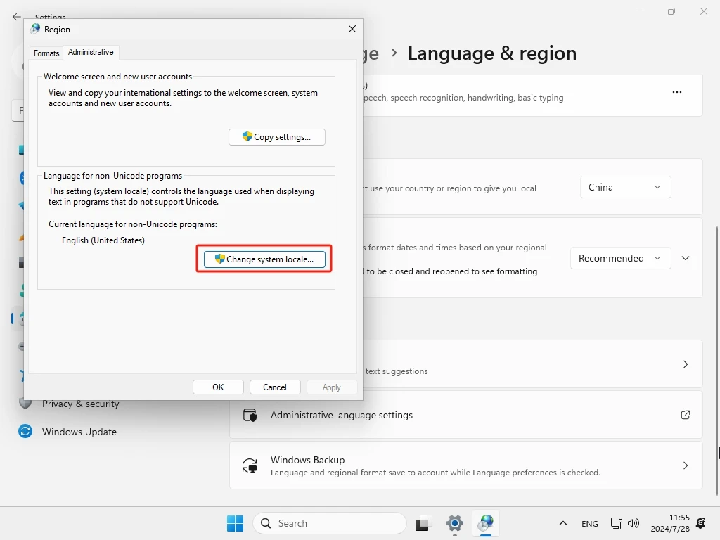Confirm Region dialog with OK
720x540 pixels.
[x=218, y=387]
